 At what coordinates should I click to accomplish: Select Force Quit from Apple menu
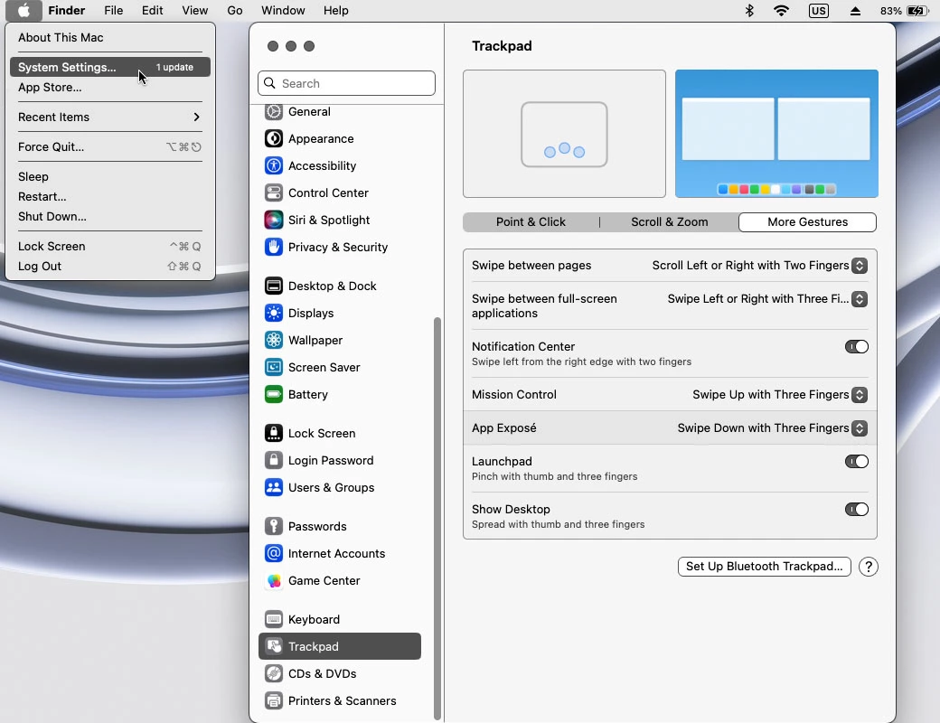(x=110, y=147)
